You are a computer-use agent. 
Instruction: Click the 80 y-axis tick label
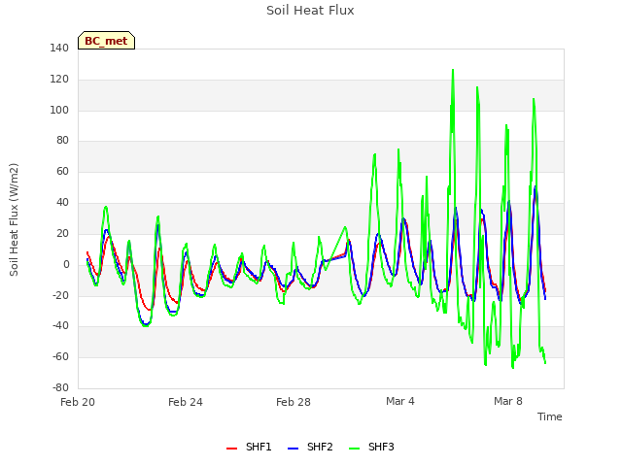click(x=62, y=140)
